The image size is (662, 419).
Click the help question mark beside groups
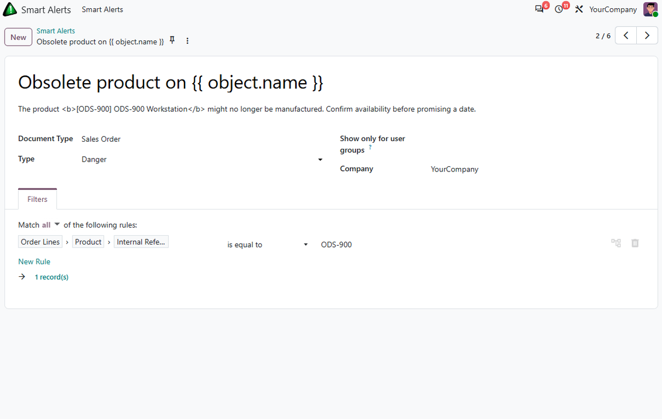(x=370, y=147)
